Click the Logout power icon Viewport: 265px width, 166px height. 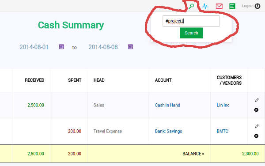pyautogui.click(x=257, y=6)
